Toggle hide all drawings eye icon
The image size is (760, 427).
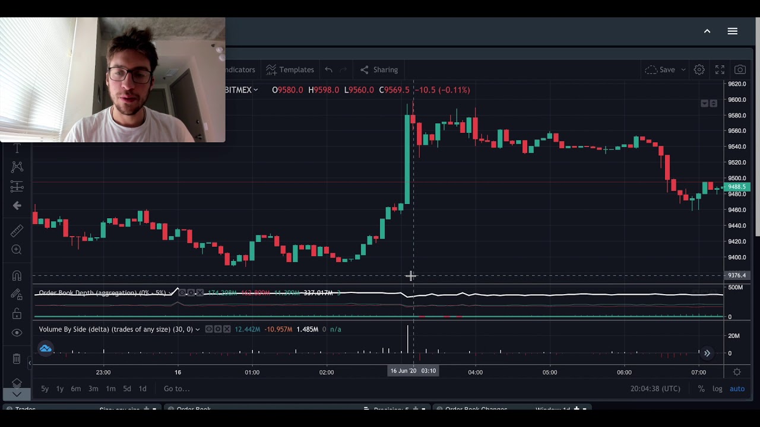[x=17, y=333]
